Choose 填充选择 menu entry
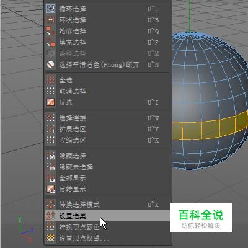Image resolution: width=248 pixels, height=248 pixels. click(x=107, y=42)
